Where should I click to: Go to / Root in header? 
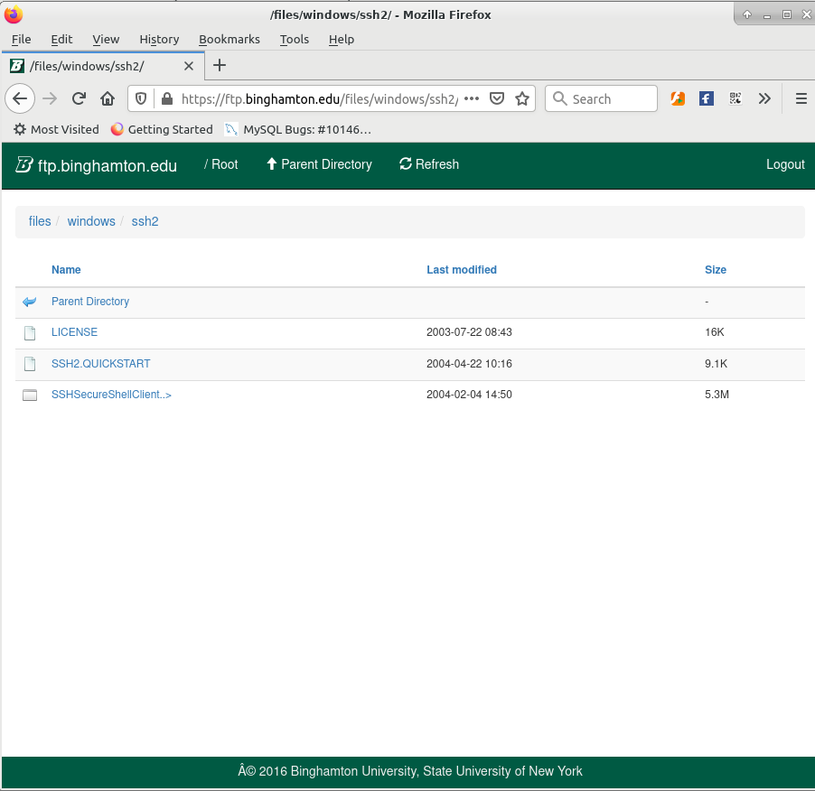click(x=220, y=164)
